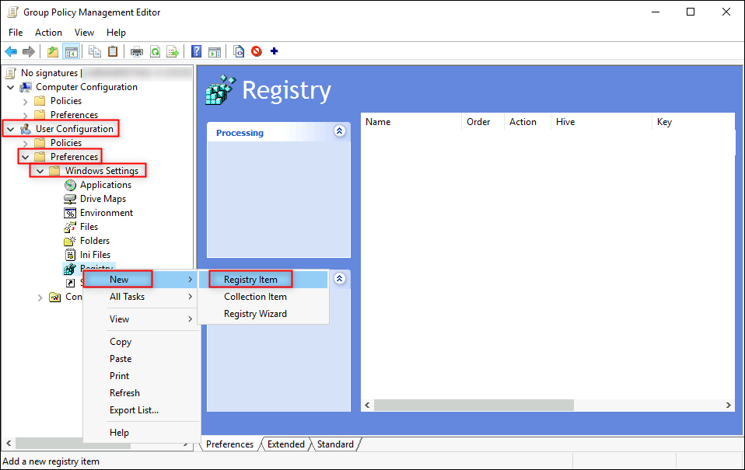Image resolution: width=745 pixels, height=470 pixels.
Task: Toggle the Show/Hide Console Tree toolbar icon
Action: pyautogui.click(x=72, y=51)
